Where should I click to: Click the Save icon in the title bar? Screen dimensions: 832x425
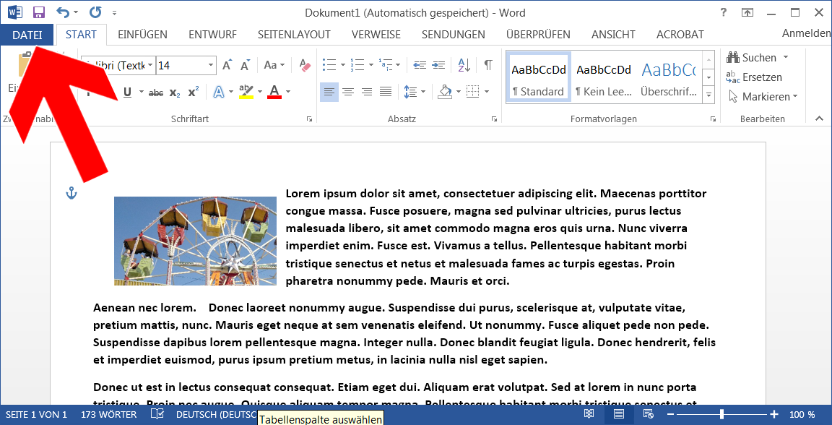[39, 13]
